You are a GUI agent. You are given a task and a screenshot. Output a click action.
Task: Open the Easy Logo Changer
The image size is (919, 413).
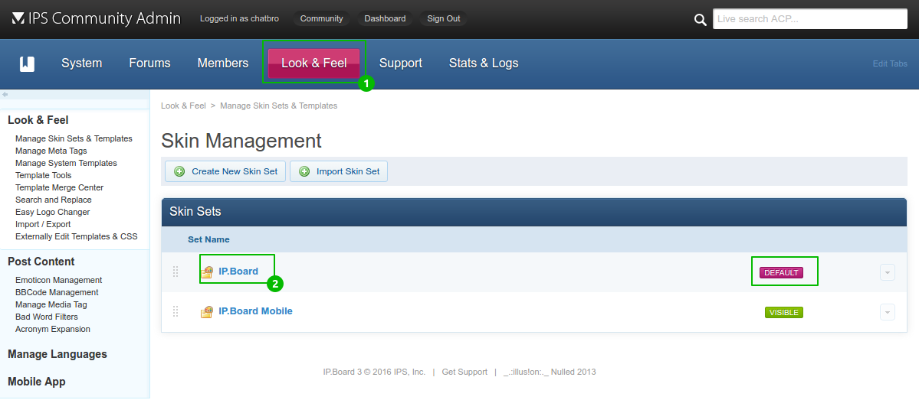(x=53, y=213)
